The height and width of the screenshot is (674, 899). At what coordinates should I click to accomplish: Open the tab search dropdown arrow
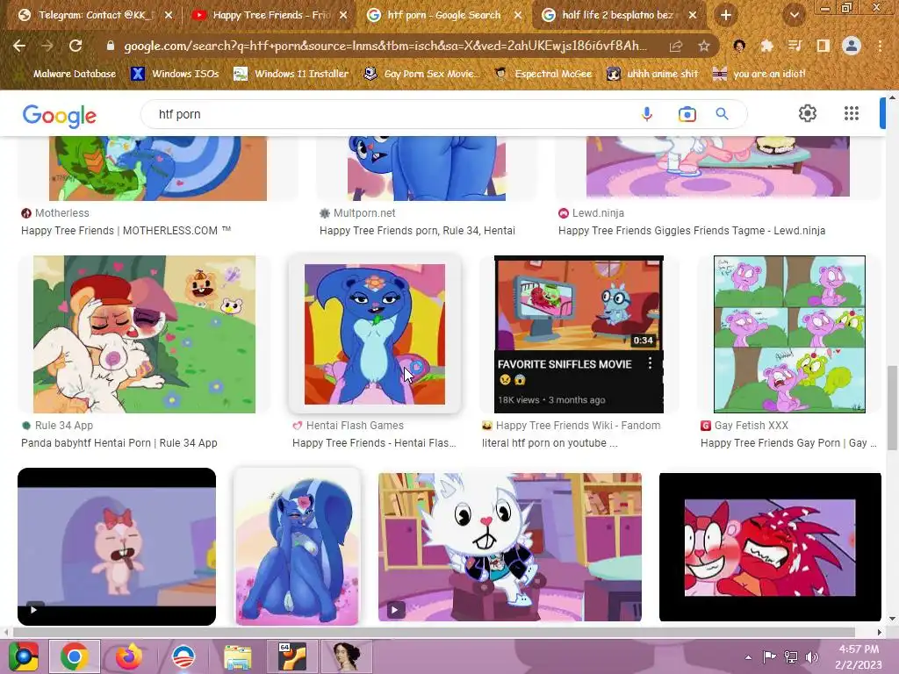[x=794, y=15]
